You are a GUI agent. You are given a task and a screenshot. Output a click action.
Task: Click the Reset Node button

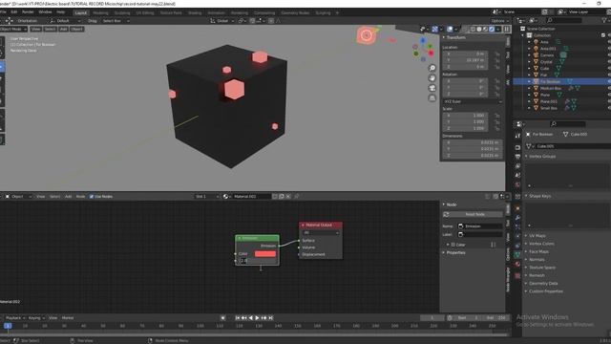(473, 214)
